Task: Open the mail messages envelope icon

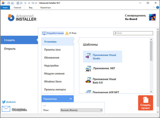Action: coord(6,109)
